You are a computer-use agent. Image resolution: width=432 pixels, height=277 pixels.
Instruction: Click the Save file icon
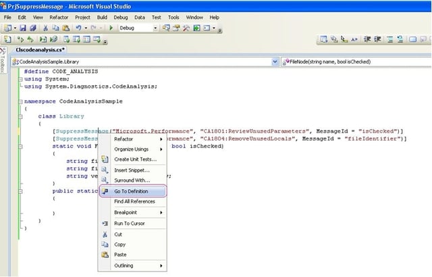[23, 28]
